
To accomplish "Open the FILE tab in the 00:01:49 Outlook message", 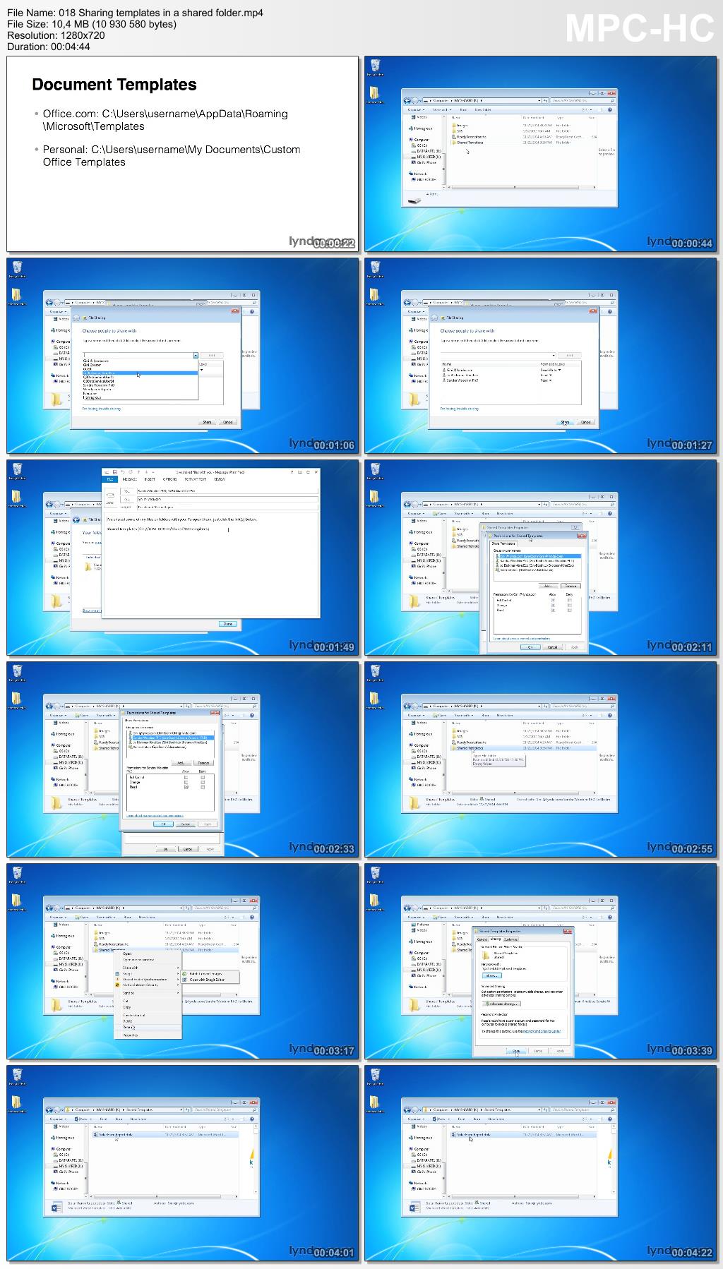I will click(x=110, y=479).
